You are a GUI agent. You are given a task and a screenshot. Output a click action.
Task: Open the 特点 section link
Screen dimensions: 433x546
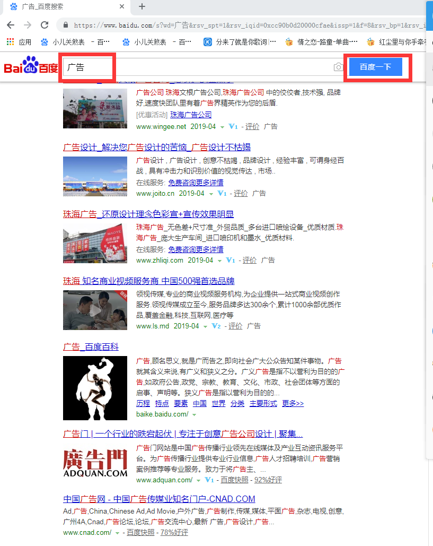click(162, 403)
